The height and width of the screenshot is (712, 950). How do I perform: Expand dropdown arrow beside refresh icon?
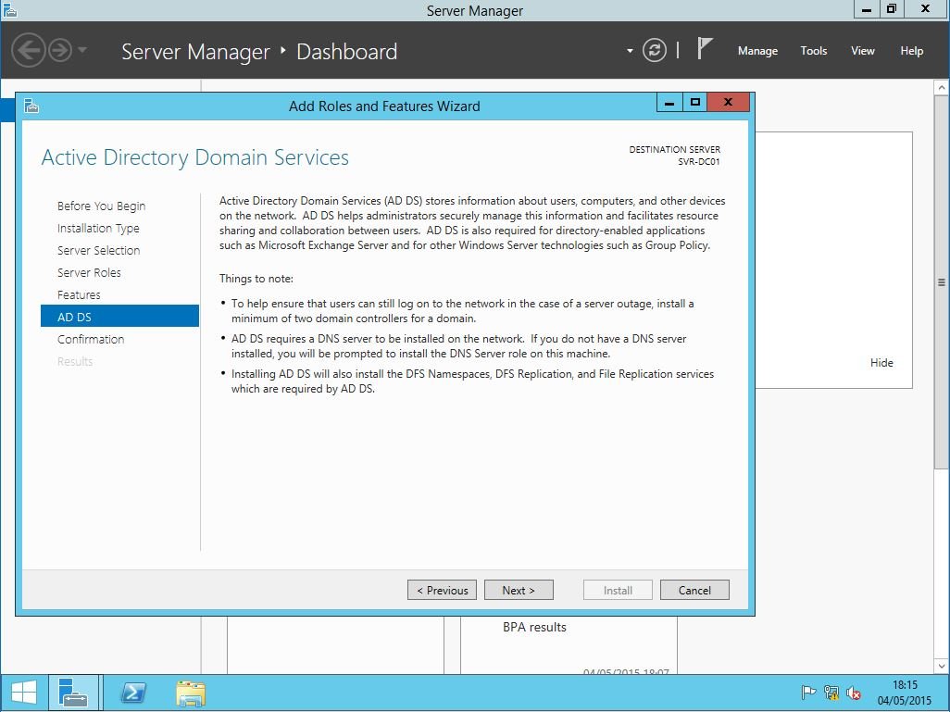pyautogui.click(x=630, y=51)
